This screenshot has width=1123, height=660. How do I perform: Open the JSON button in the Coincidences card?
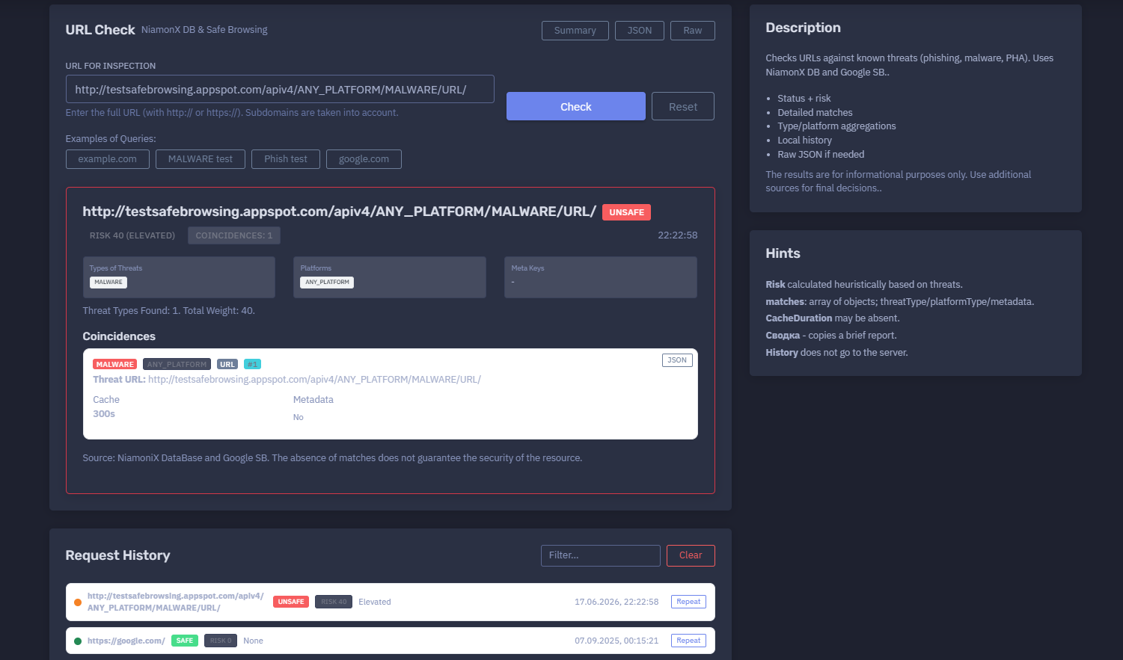point(677,360)
